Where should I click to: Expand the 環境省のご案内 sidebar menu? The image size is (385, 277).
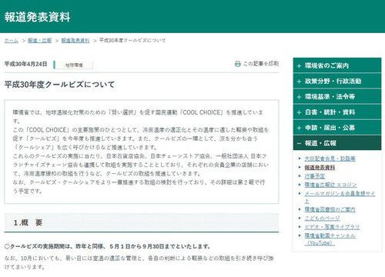point(337,65)
